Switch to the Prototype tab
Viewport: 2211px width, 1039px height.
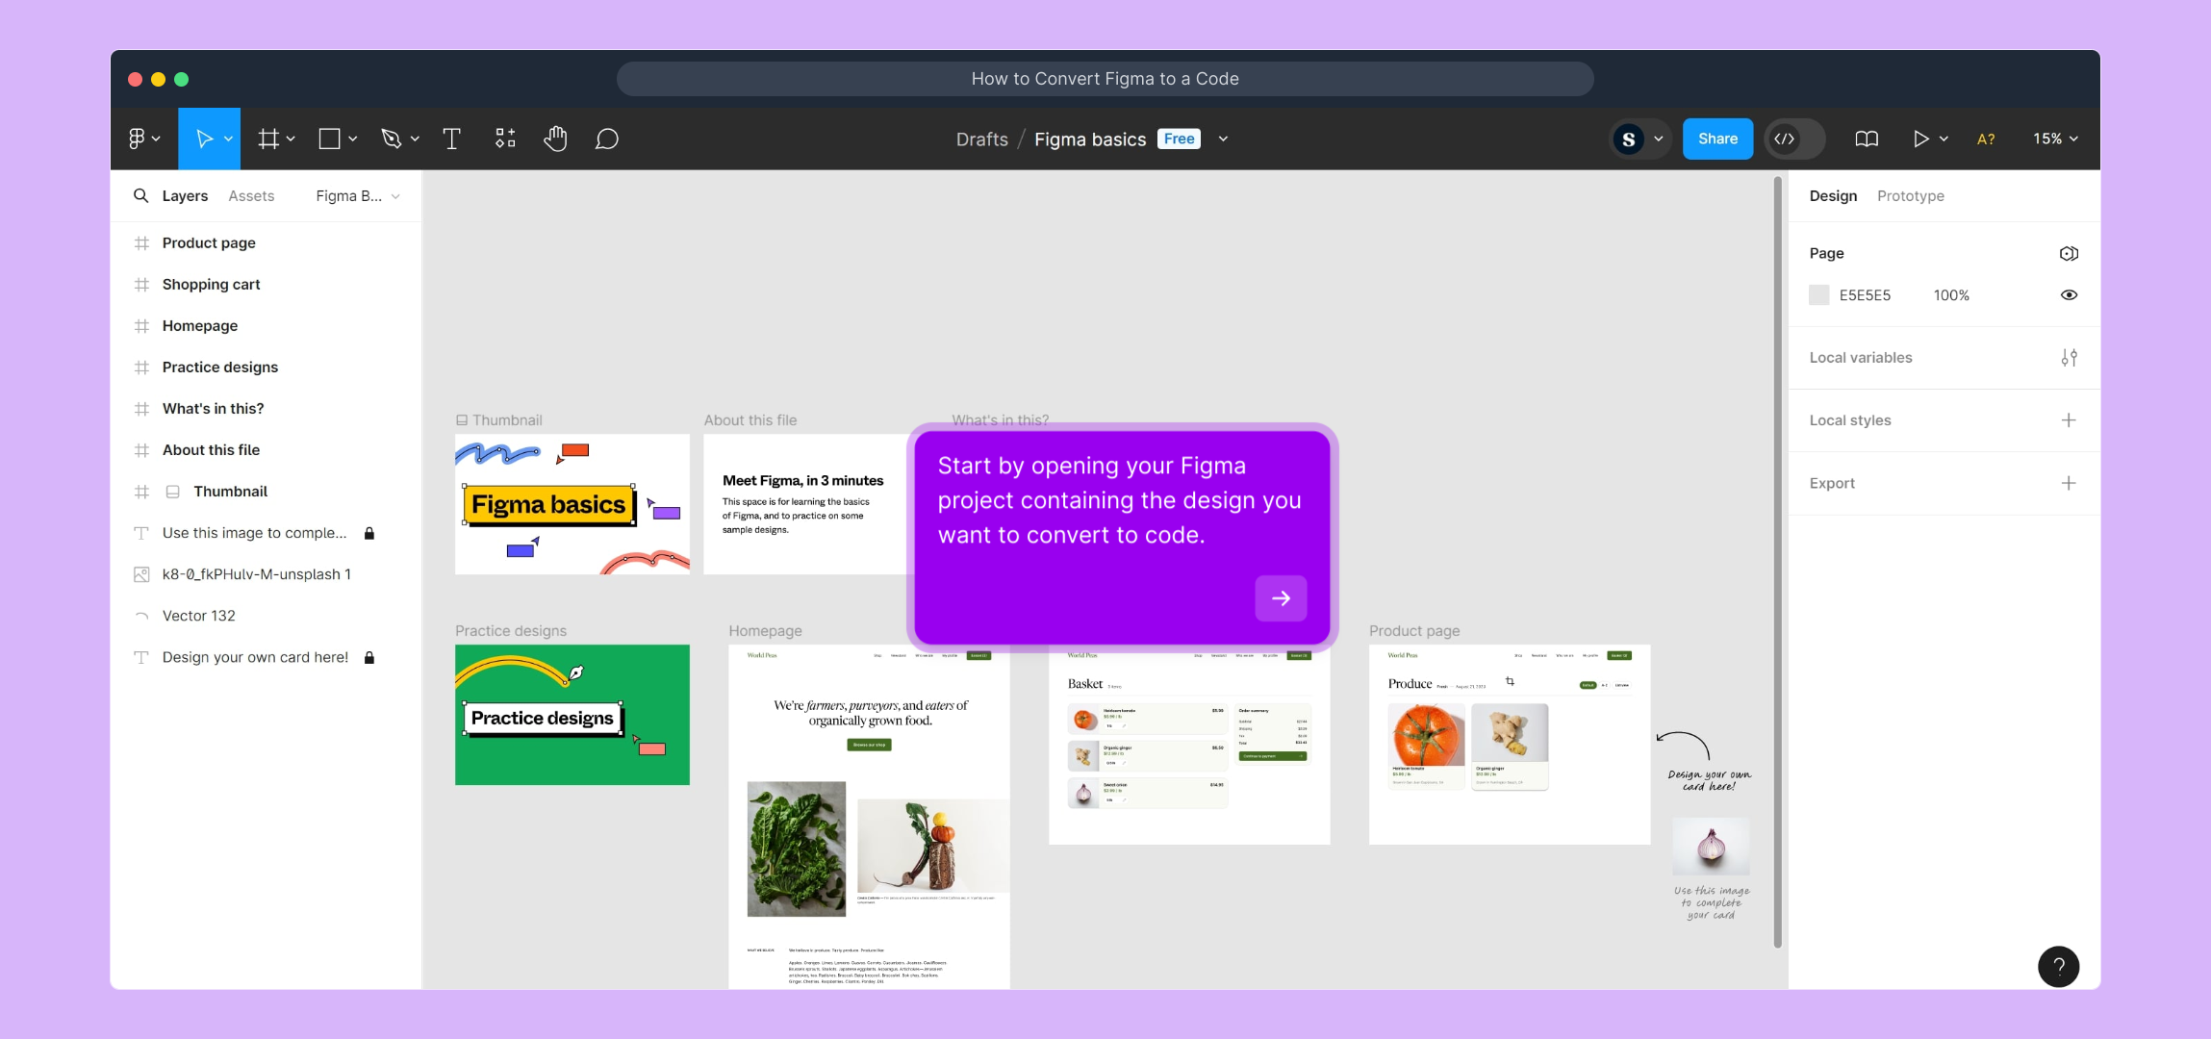1910,196
